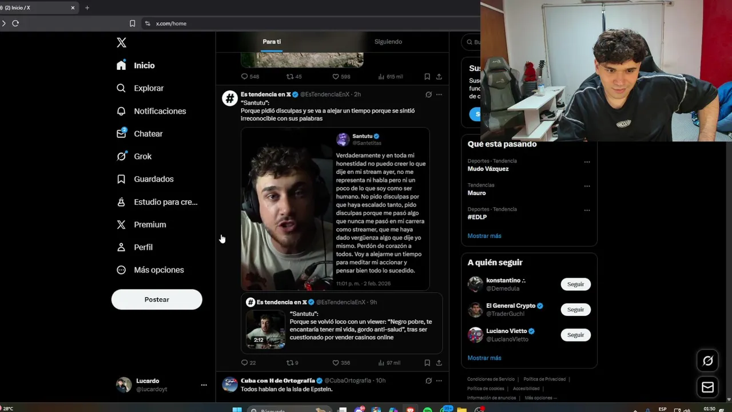Open Política de Privacidad link

tap(544, 379)
